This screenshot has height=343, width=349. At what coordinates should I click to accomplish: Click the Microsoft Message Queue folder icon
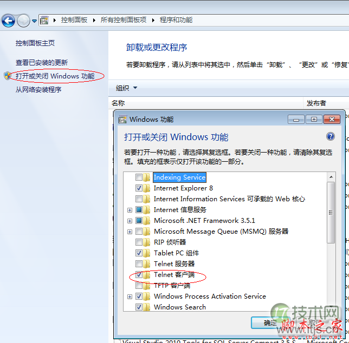click(147, 231)
